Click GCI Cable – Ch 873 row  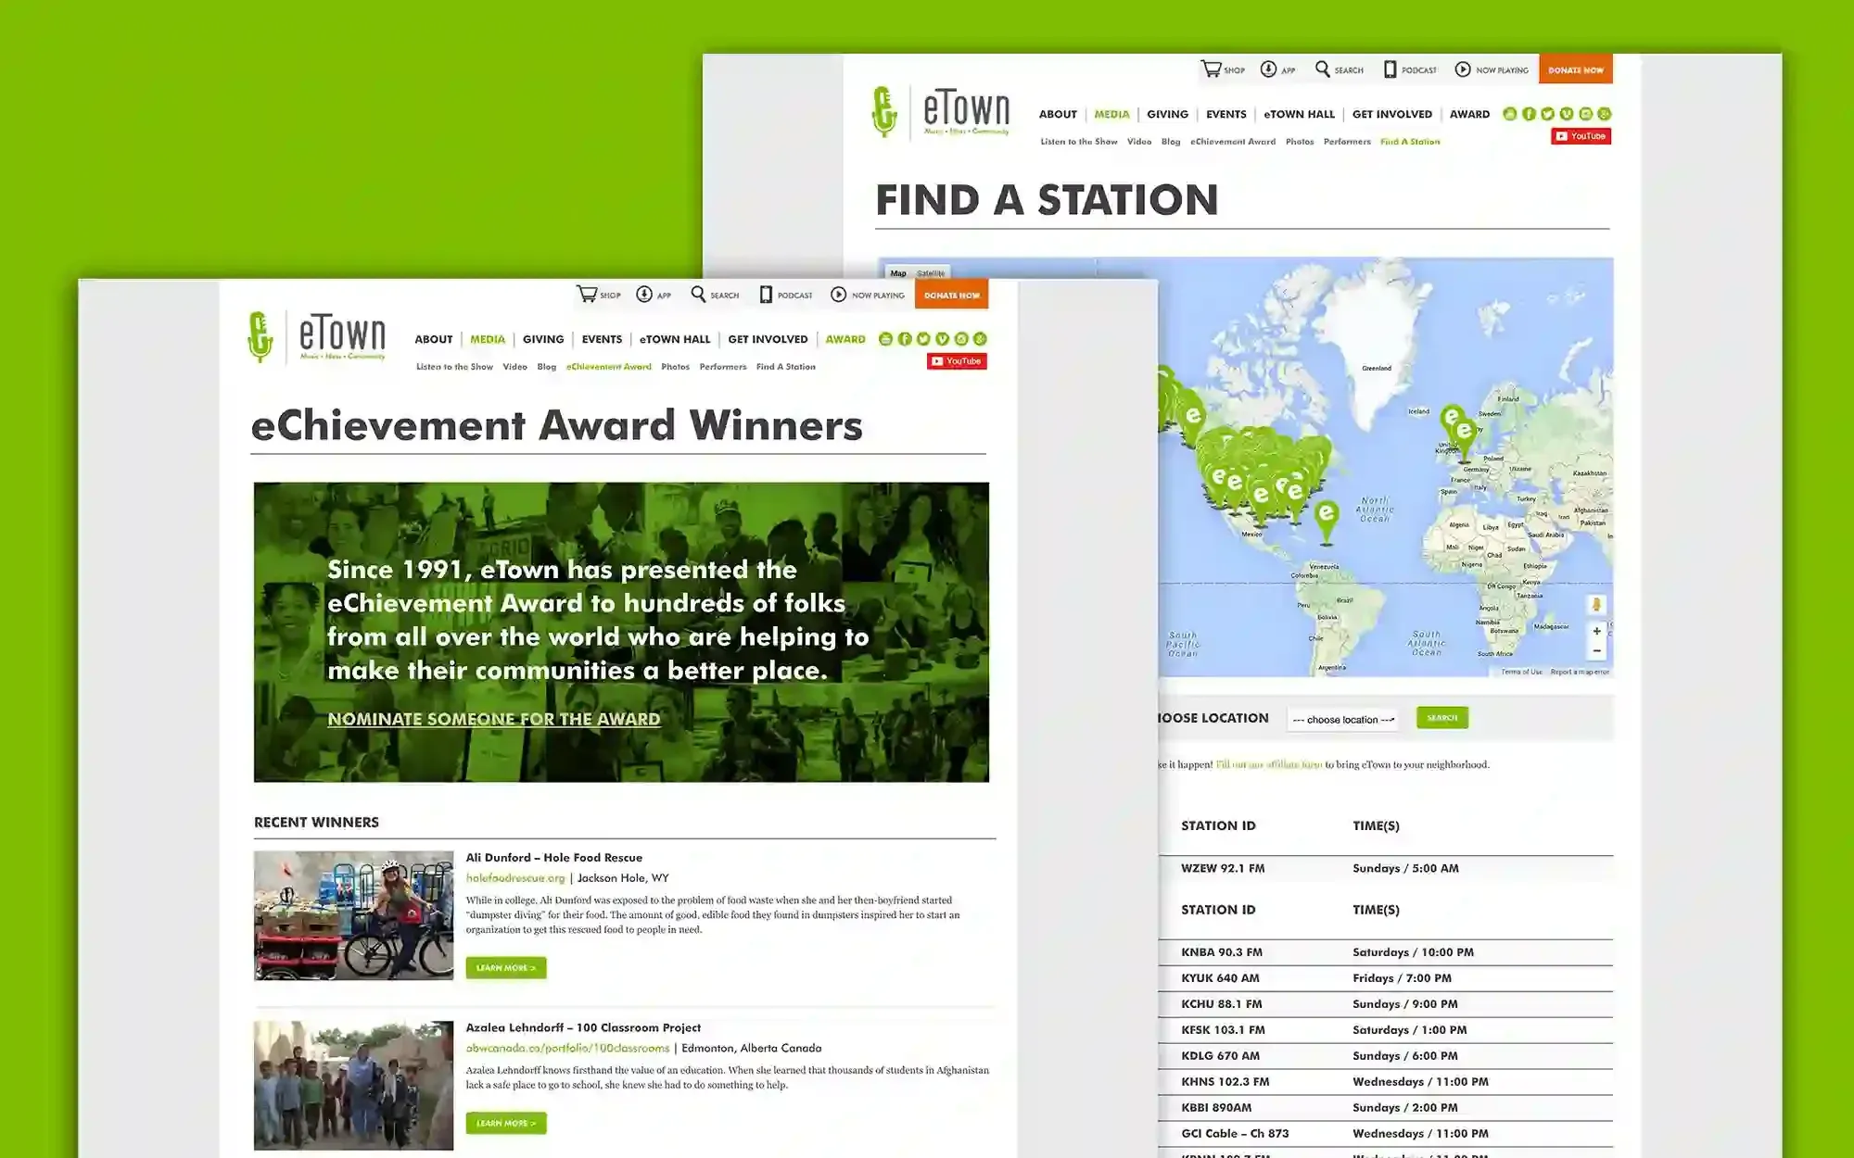(1385, 1134)
